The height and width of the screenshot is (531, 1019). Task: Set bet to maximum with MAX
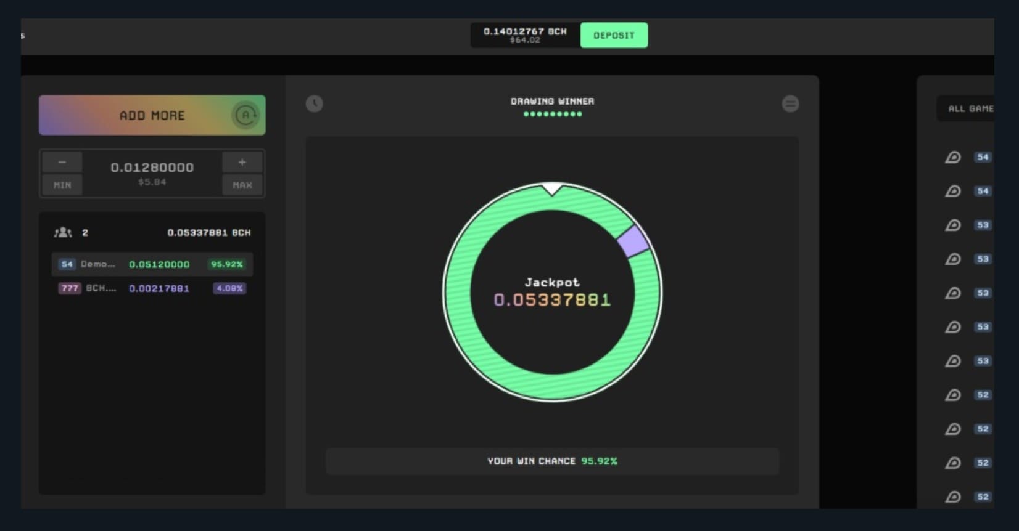pyautogui.click(x=242, y=185)
